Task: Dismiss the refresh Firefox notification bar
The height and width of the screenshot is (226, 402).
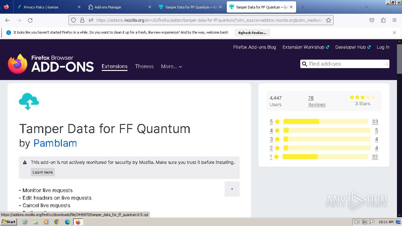Action: pos(394,33)
